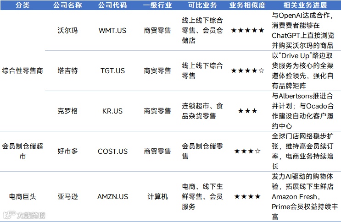Click 电商、线下生鲜零售、会员服务 cell
Viewport: 341px width, 222px height.
(202, 197)
